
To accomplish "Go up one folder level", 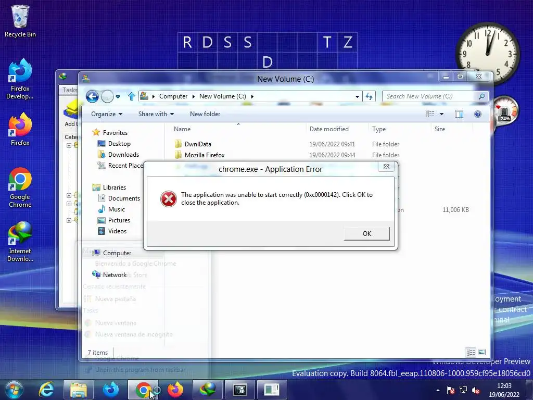I will [132, 96].
